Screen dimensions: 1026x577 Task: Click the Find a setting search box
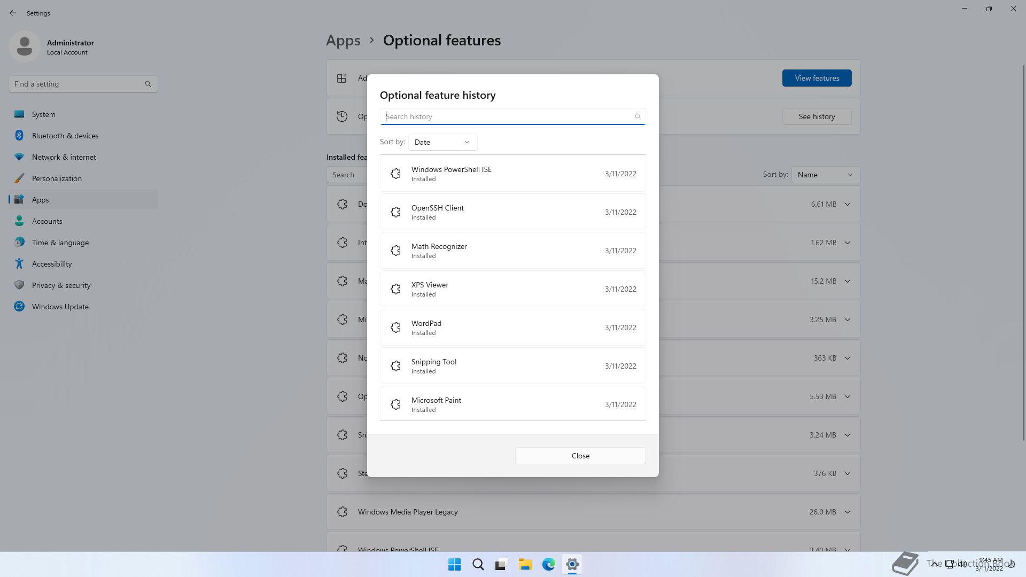[83, 84]
